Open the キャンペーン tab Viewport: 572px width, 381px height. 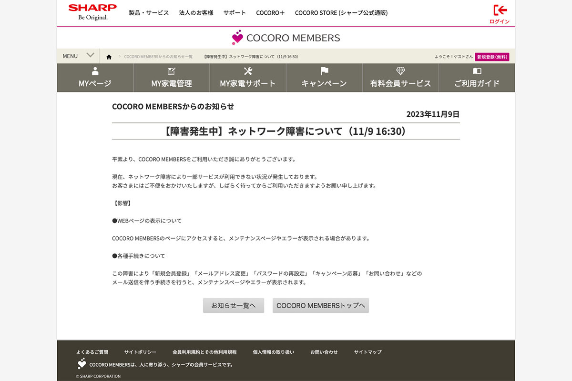click(x=324, y=78)
